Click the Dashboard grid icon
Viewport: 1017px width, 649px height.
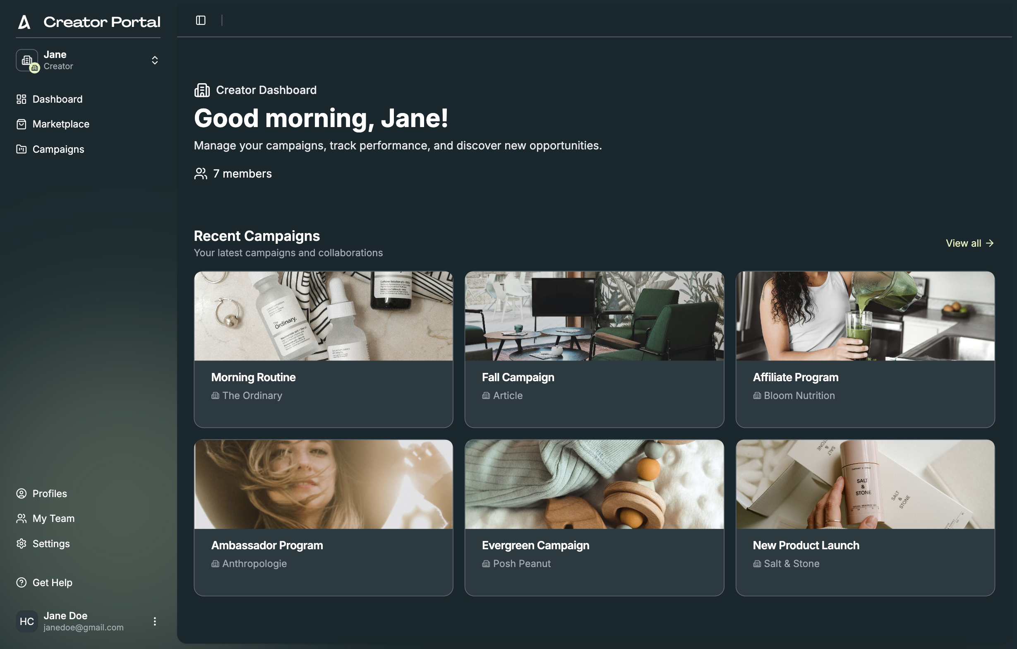point(21,99)
